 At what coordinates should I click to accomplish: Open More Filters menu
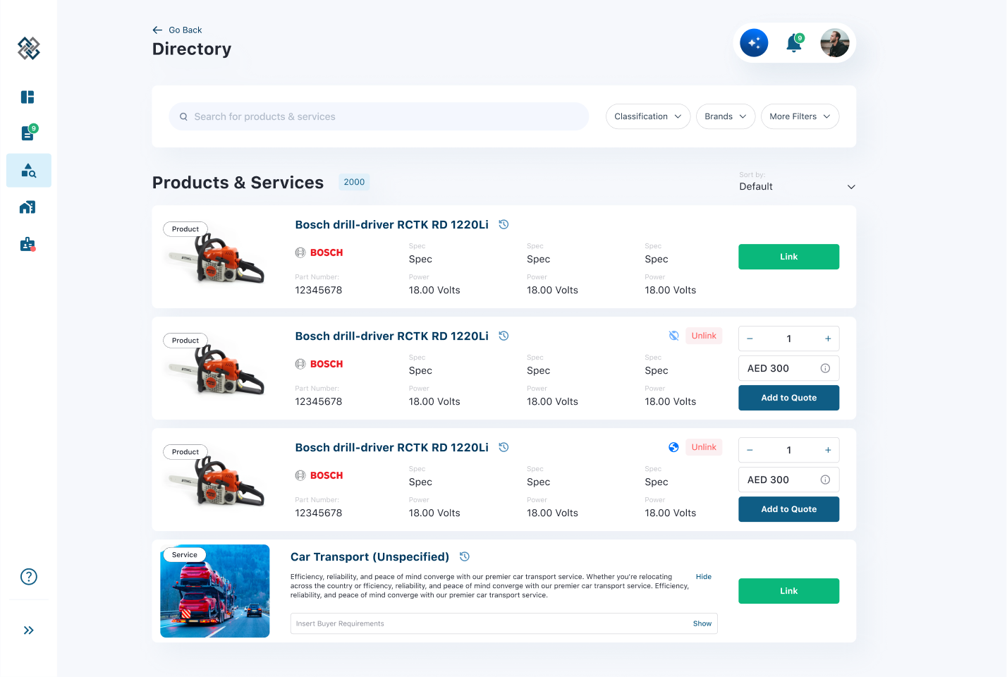pos(800,116)
